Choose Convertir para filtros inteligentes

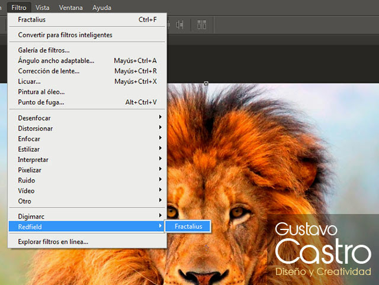[87, 35]
